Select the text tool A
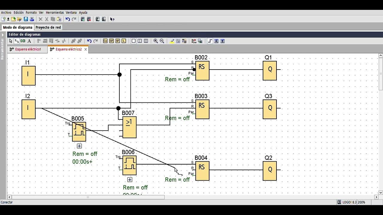The height and width of the screenshot is (215, 383). (29, 41)
